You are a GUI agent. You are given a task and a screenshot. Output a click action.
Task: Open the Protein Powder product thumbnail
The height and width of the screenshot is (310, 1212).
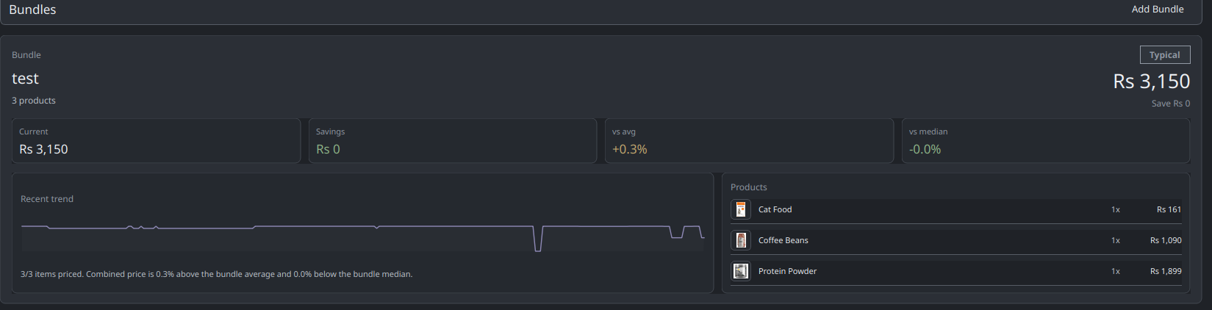click(x=741, y=271)
